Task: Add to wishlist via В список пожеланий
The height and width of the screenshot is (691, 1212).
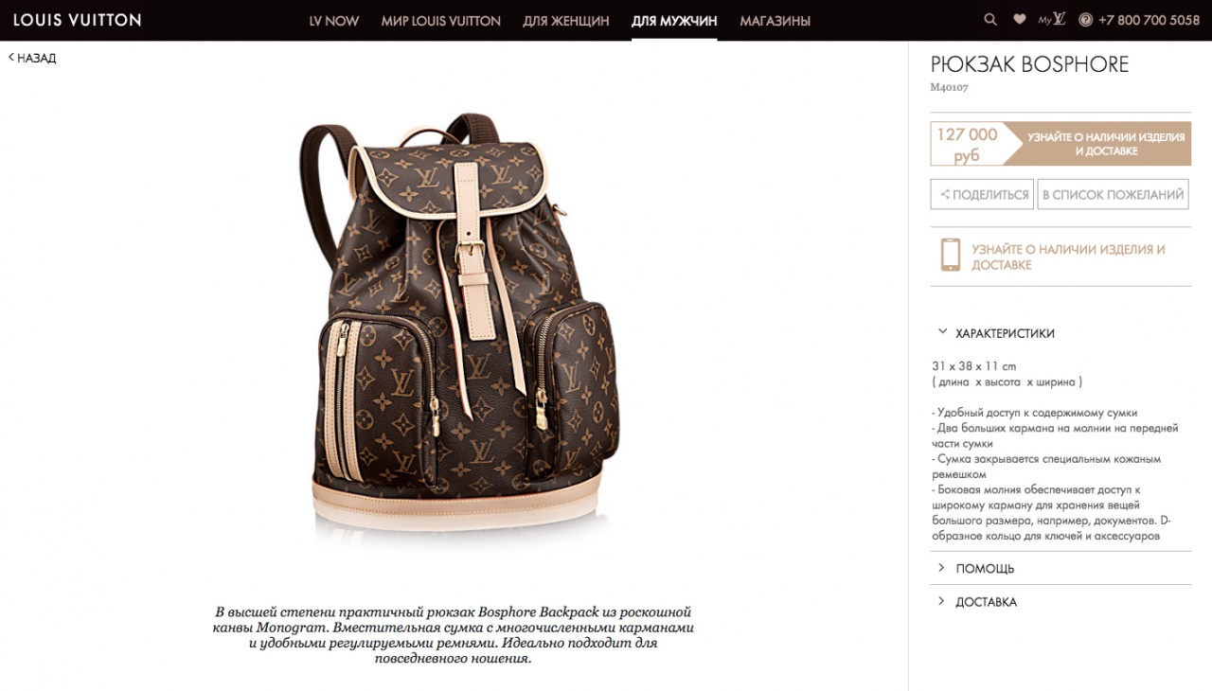Action: click(x=1114, y=194)
